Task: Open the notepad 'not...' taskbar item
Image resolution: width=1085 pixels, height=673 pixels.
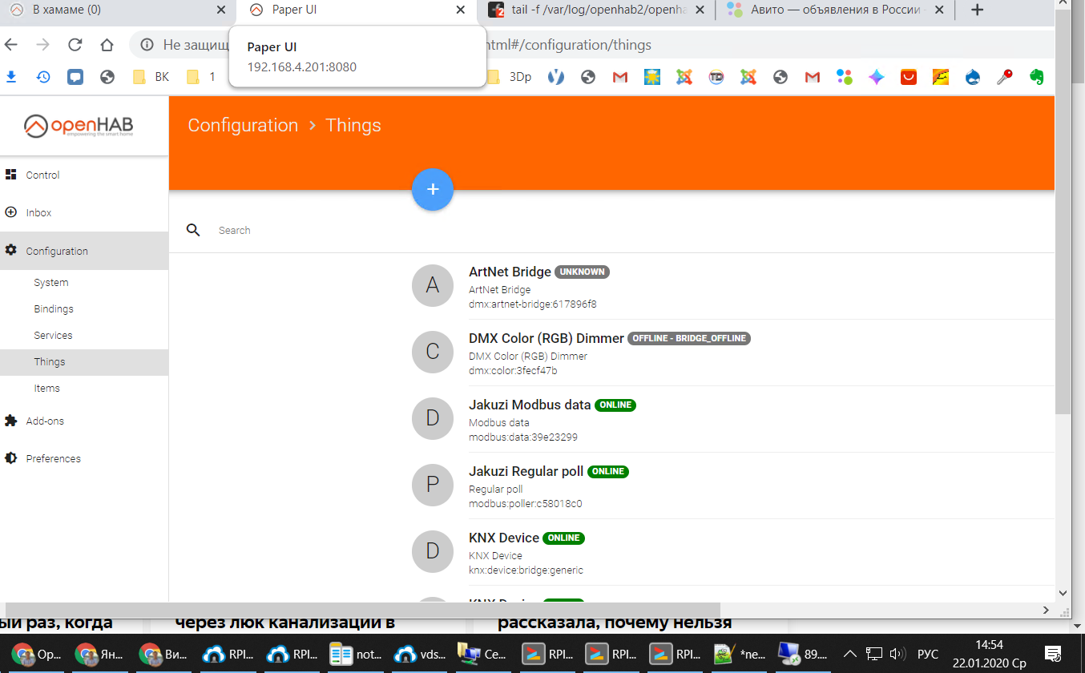Action: (x=357, y=653)
